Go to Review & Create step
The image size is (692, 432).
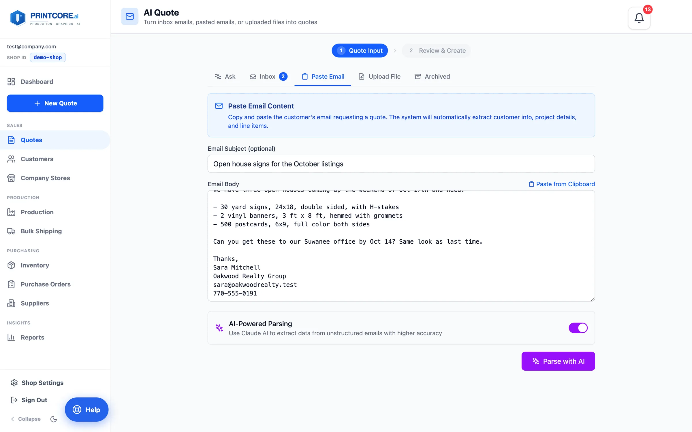(436, 51)
